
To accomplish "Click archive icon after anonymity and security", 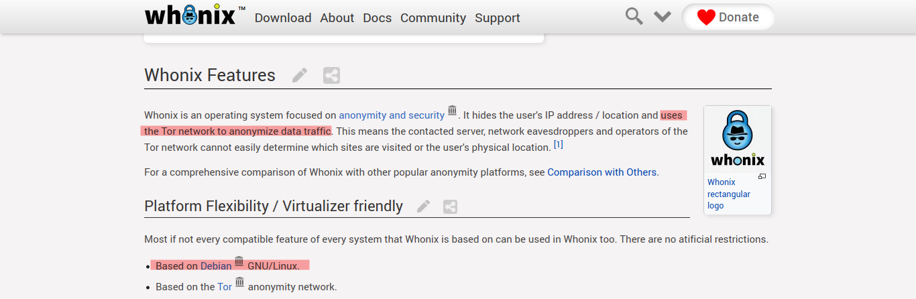I will [x=453, y=111].
